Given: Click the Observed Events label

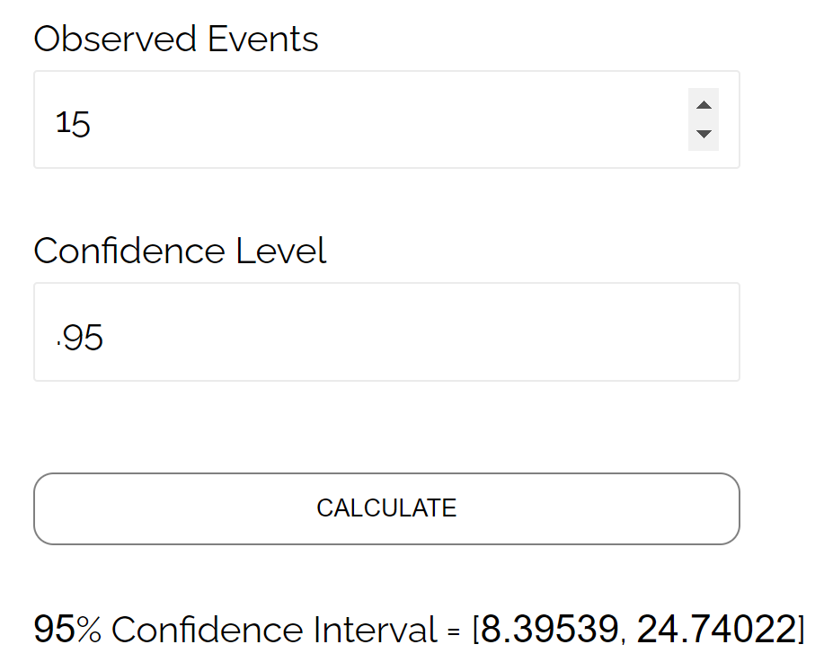Looking at the screenshot, I should 175,39.
